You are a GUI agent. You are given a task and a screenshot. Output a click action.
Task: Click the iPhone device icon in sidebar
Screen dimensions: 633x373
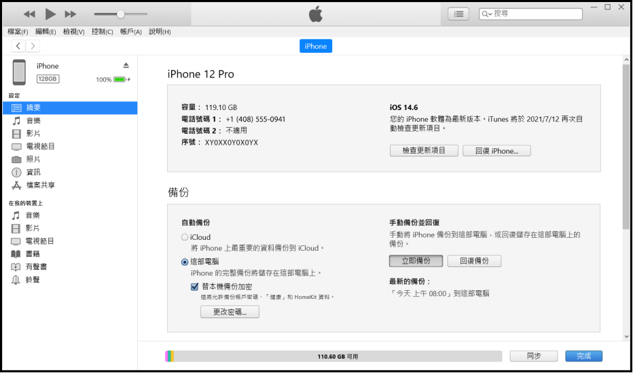(x=19, y=72)
